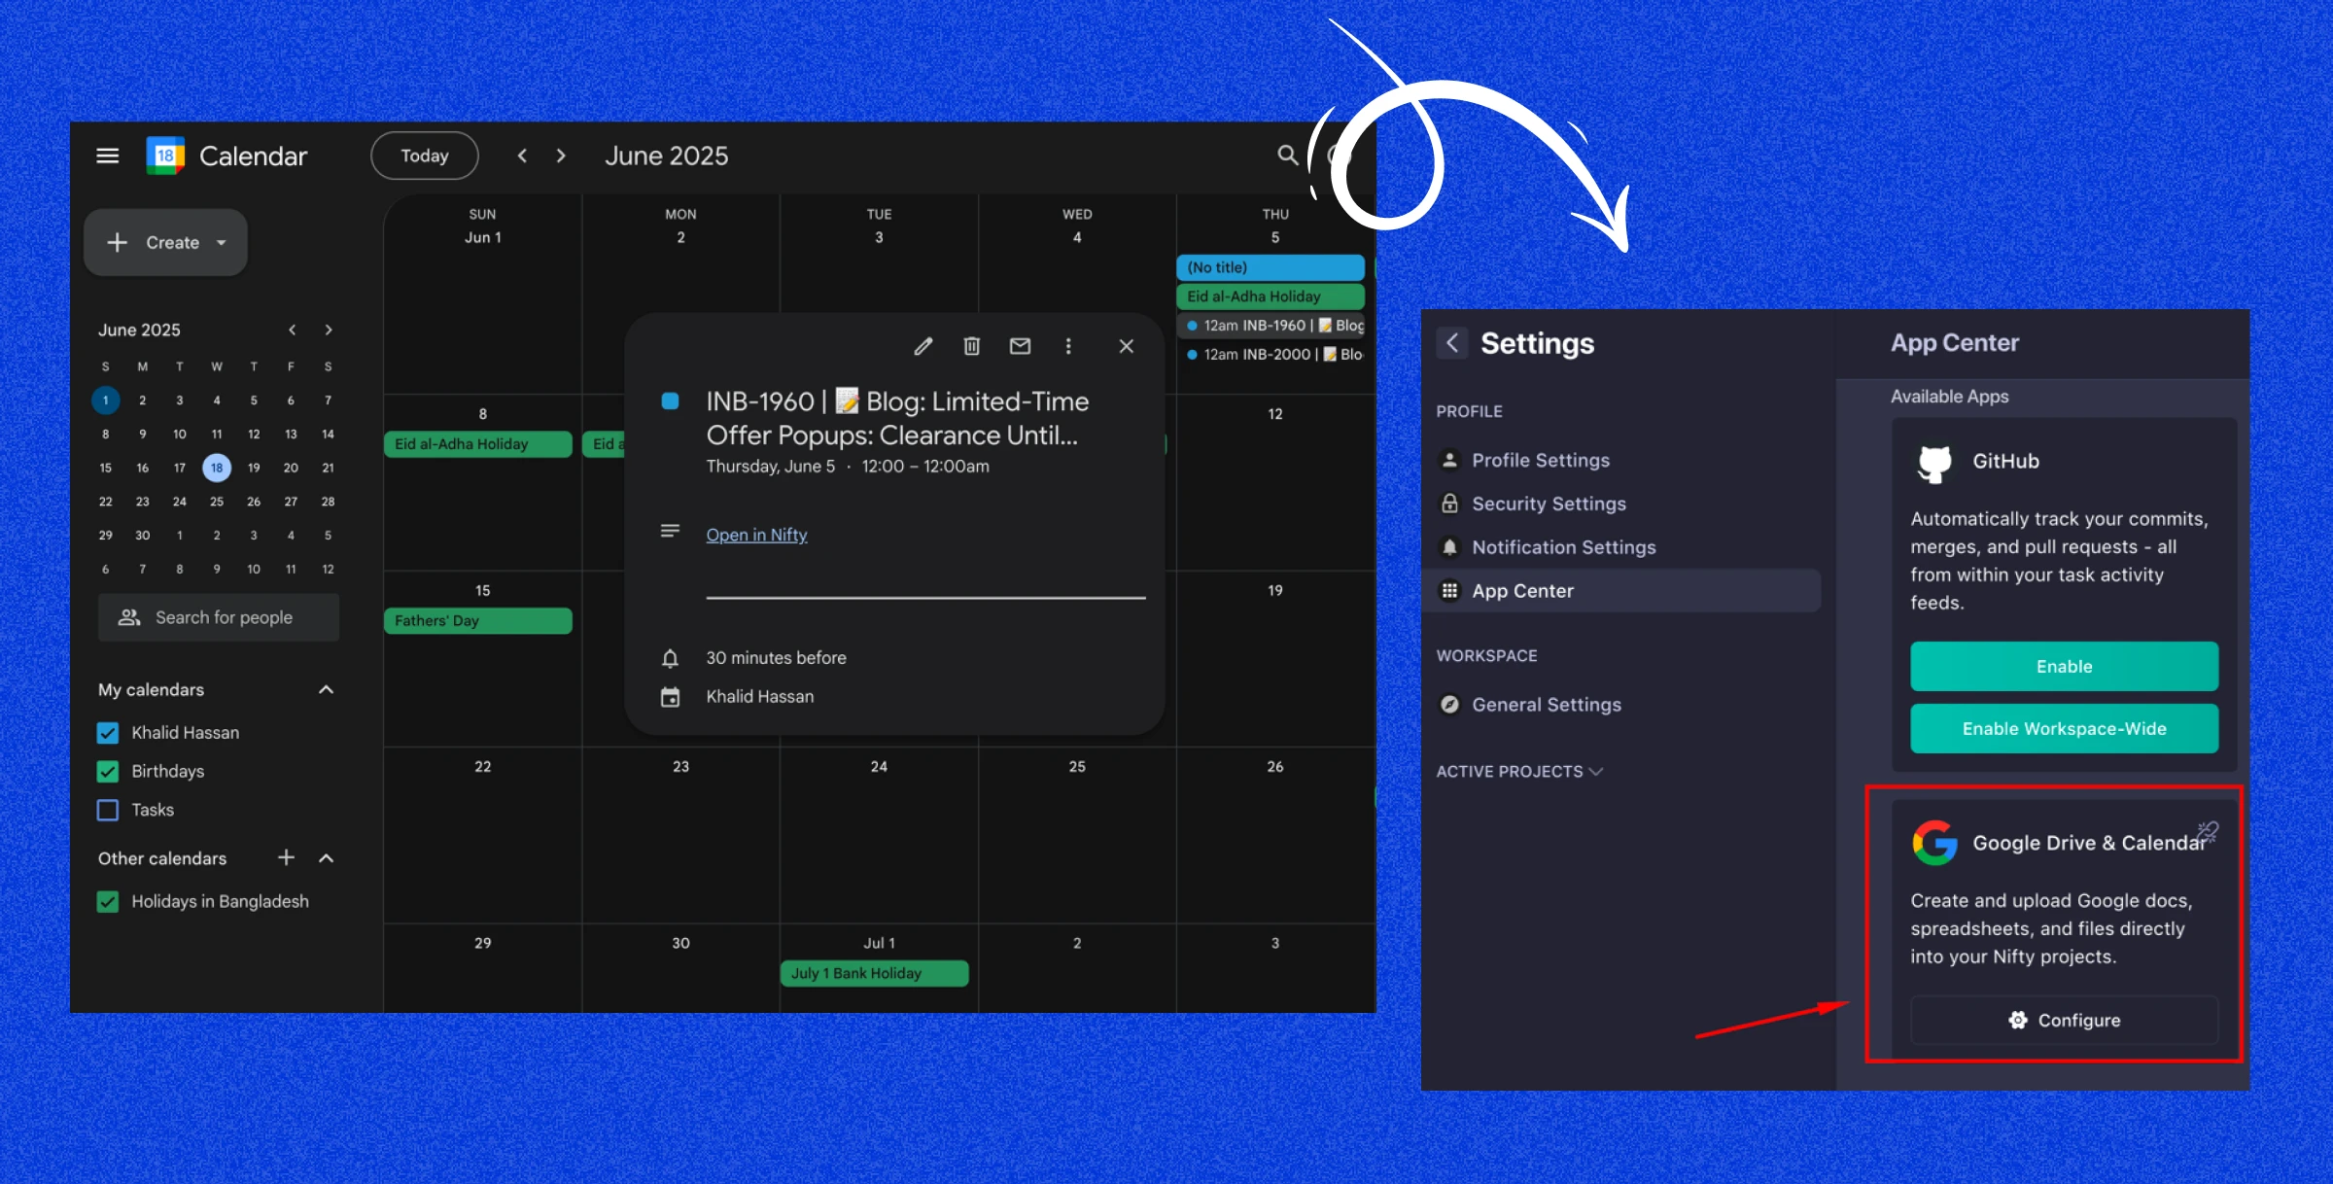Select June 25 in the mini calendar
This screenshot has height=1184, width=2333.
click(x=217, y=502)
